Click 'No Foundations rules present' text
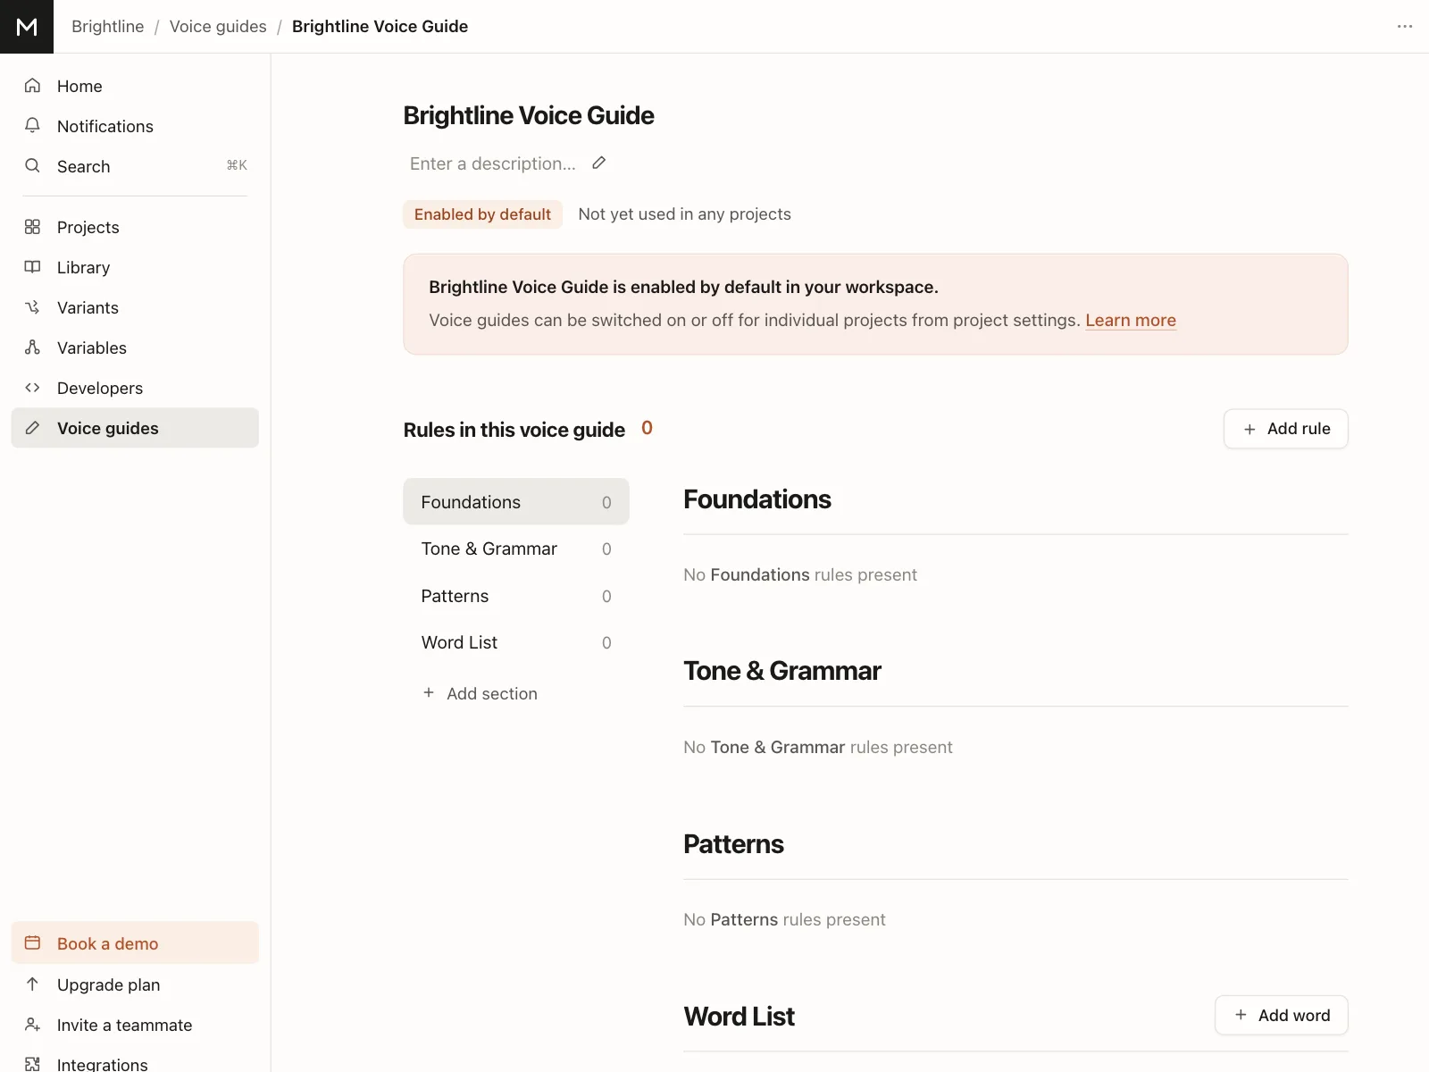Viewport: 1429px width, 1072px height. [800, 574]
